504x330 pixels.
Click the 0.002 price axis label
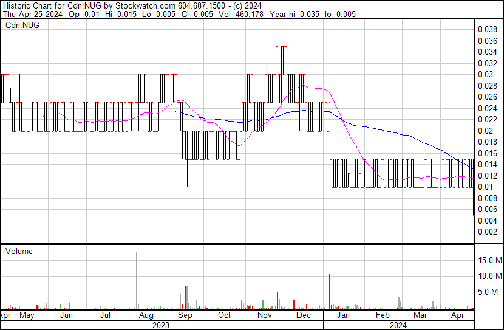pos(488,232)
